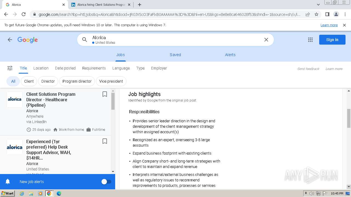Toggle the New job alerts switch

[x=106, y=182]
